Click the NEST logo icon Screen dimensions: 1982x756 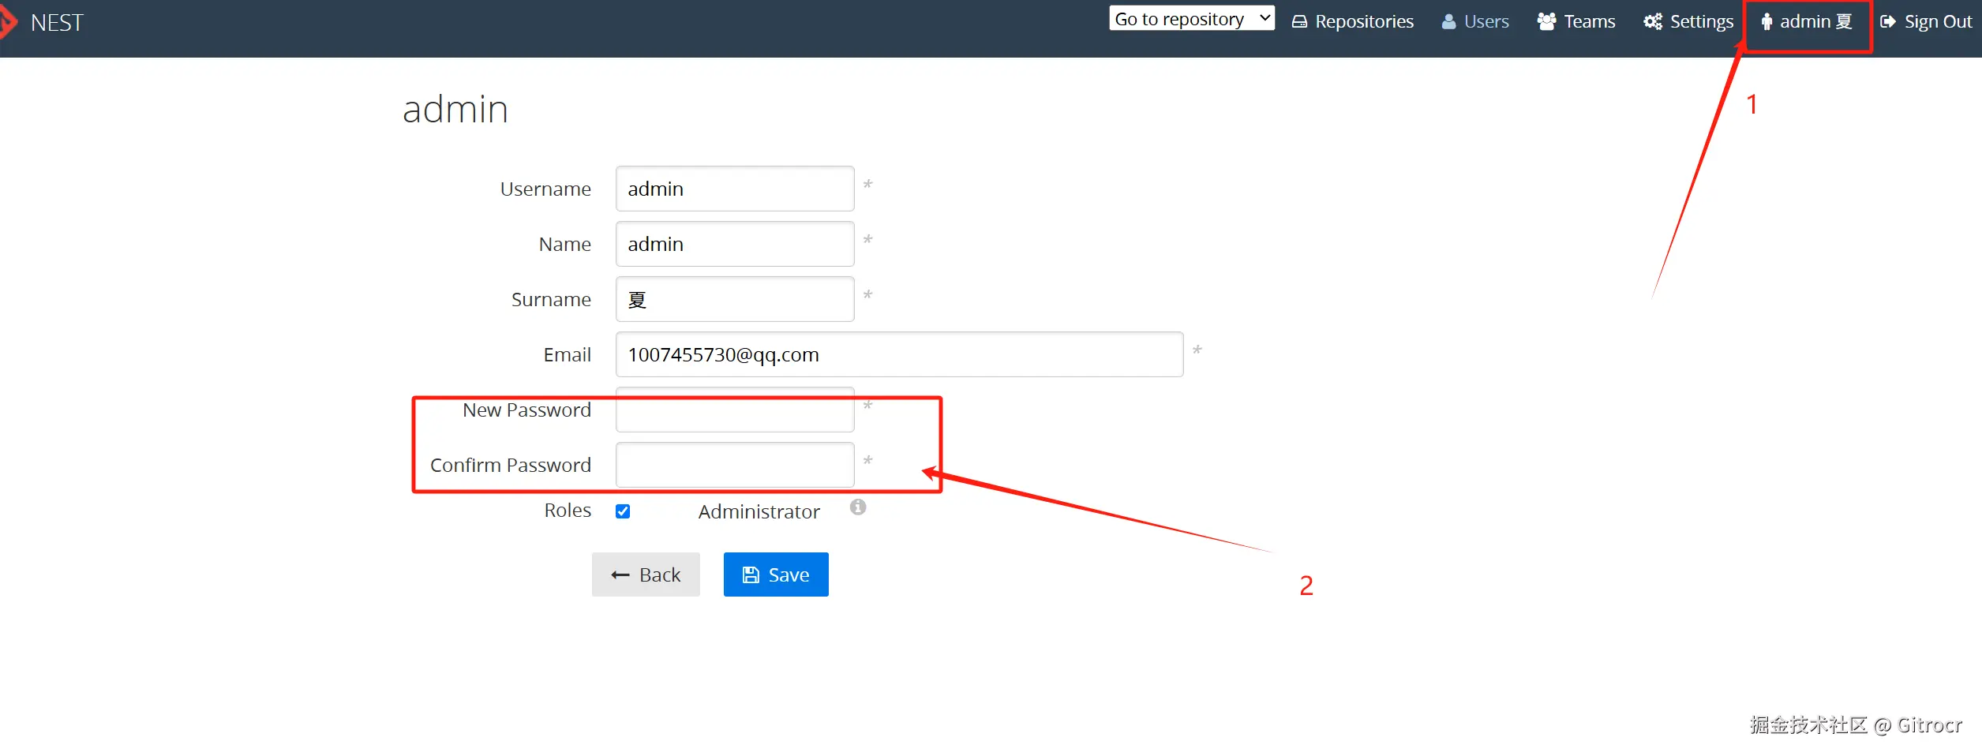[8, 22]
